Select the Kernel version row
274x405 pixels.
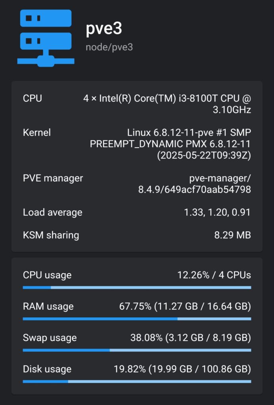point(137,144)
